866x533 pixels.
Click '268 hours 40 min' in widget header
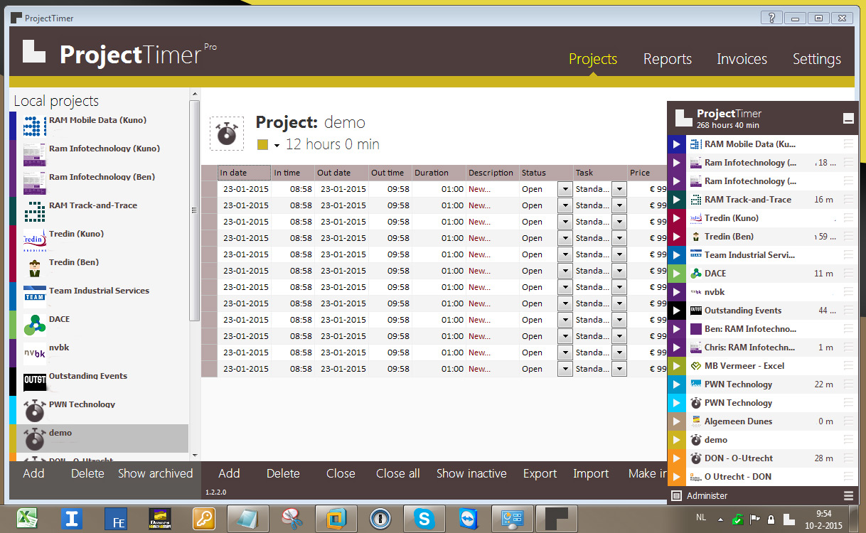point(727,125)
